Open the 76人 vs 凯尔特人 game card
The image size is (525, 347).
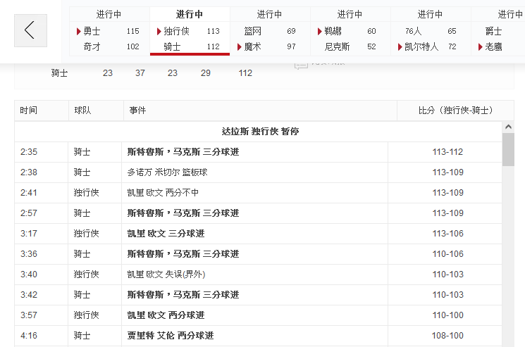click(431, 31)
